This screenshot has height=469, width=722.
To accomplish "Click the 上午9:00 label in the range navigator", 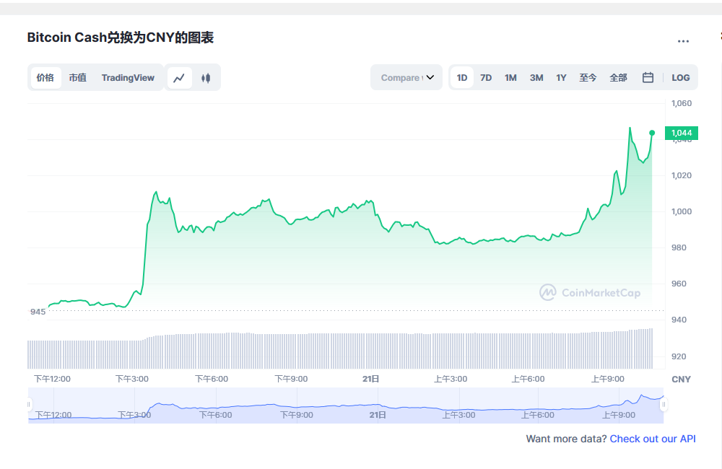I will click(x=619, y=415).
